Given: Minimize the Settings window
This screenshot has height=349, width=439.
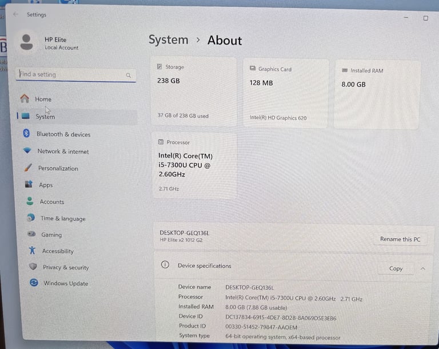Looking at the screenshot, I should pyautogui.click(x=406, y=17).
